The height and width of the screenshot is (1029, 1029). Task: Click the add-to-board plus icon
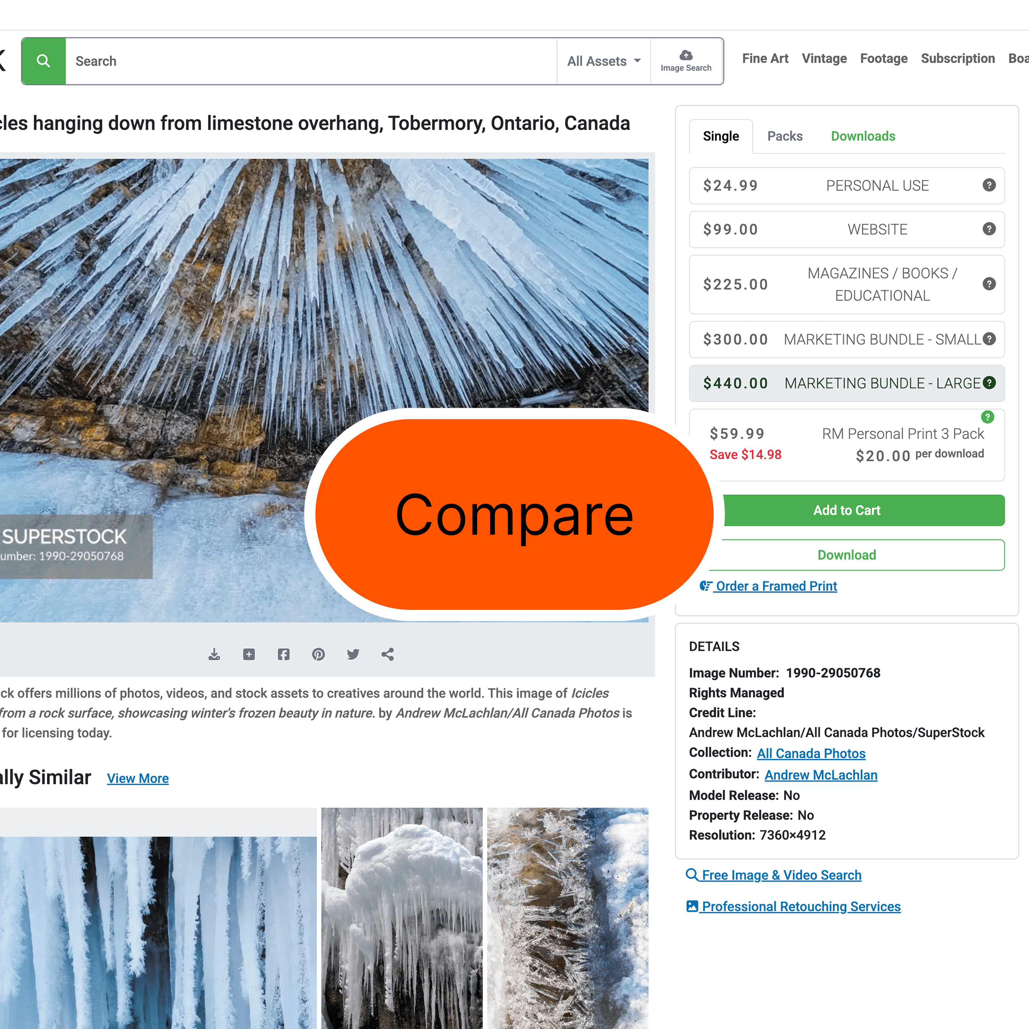point(249,654)
